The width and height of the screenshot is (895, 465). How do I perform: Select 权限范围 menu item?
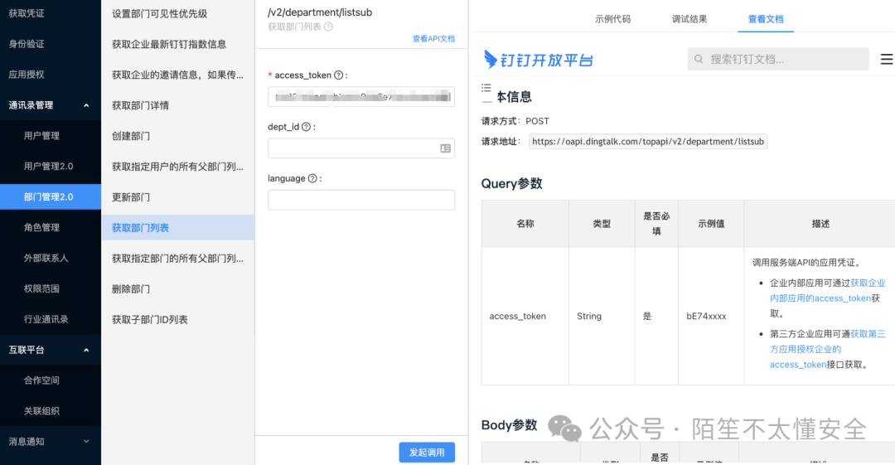tap(51, 288)
